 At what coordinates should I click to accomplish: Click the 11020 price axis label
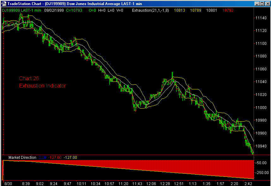point(261,95)
